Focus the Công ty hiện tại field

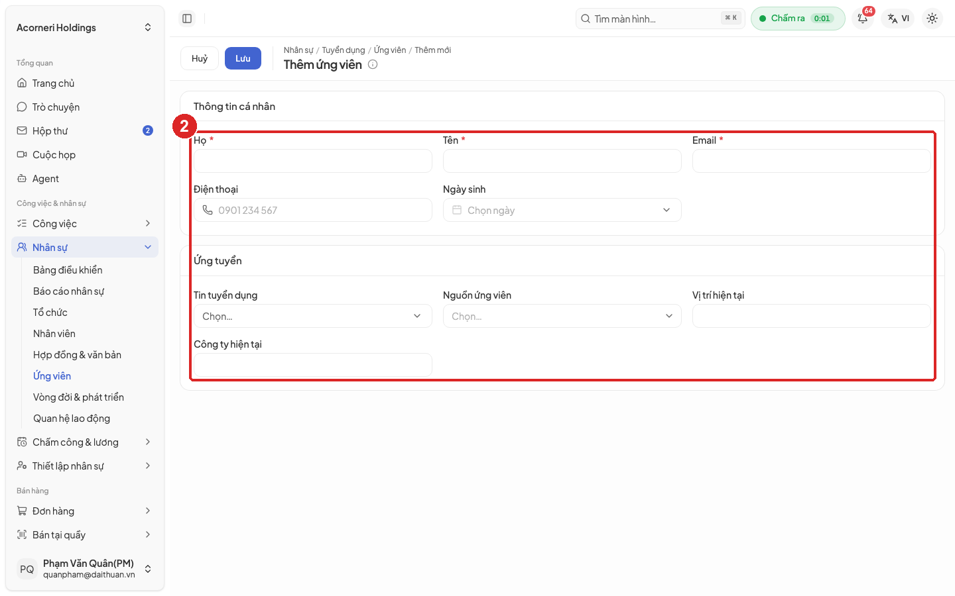313,365
